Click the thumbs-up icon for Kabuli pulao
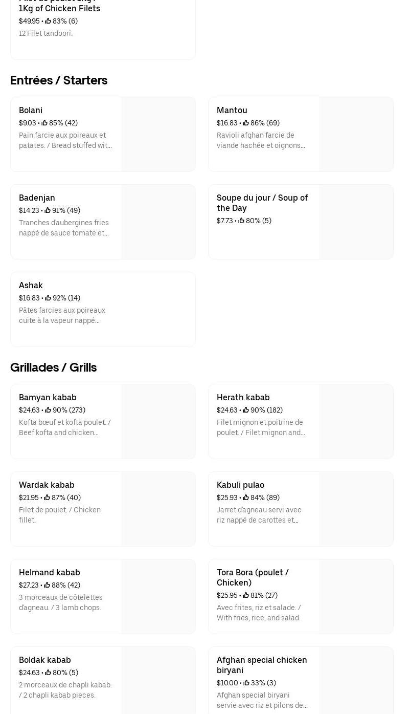 pos(246,498)
